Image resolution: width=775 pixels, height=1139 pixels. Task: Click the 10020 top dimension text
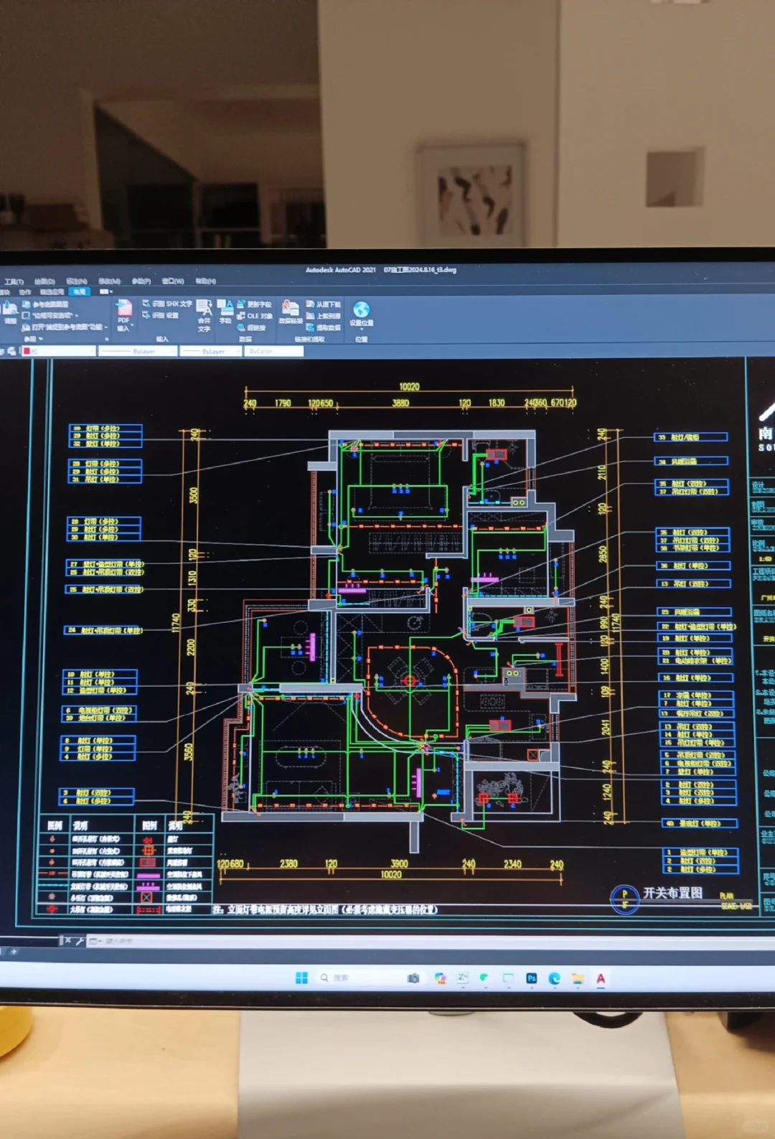pyautogui.click(x=409, y=387)
